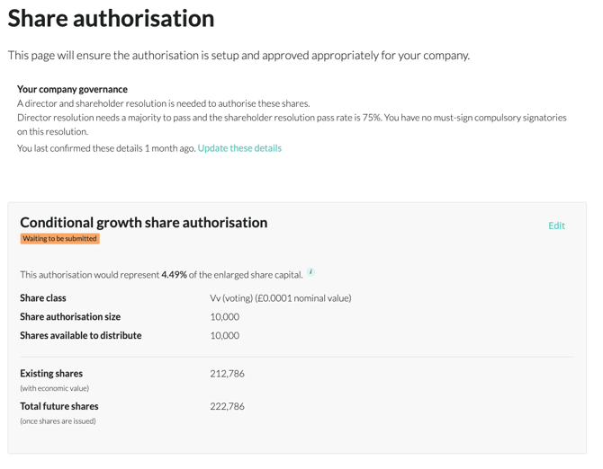Click the Your company governance heading
Screen dimensions: 603x469
tap(72, 89)
